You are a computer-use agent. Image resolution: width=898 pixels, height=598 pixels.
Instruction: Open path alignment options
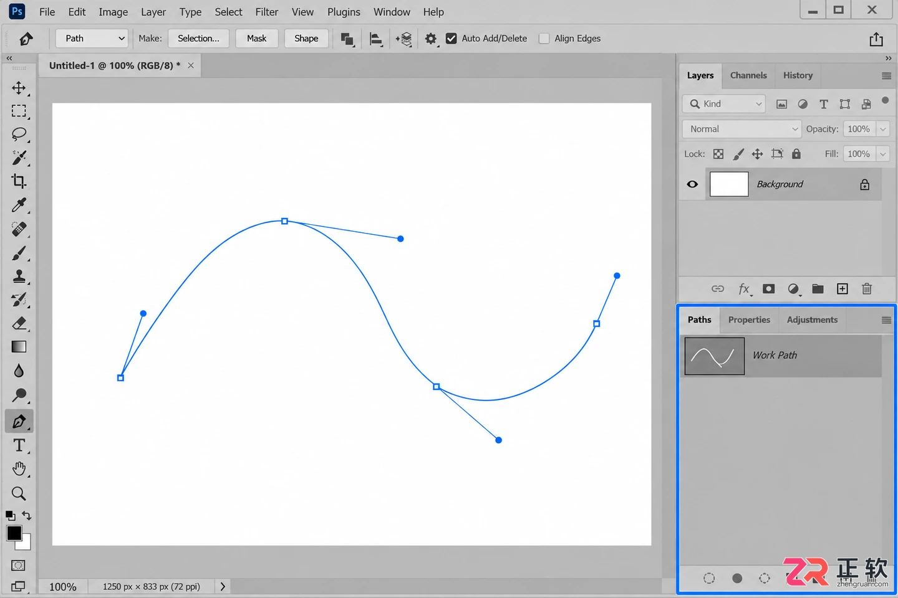375,39
